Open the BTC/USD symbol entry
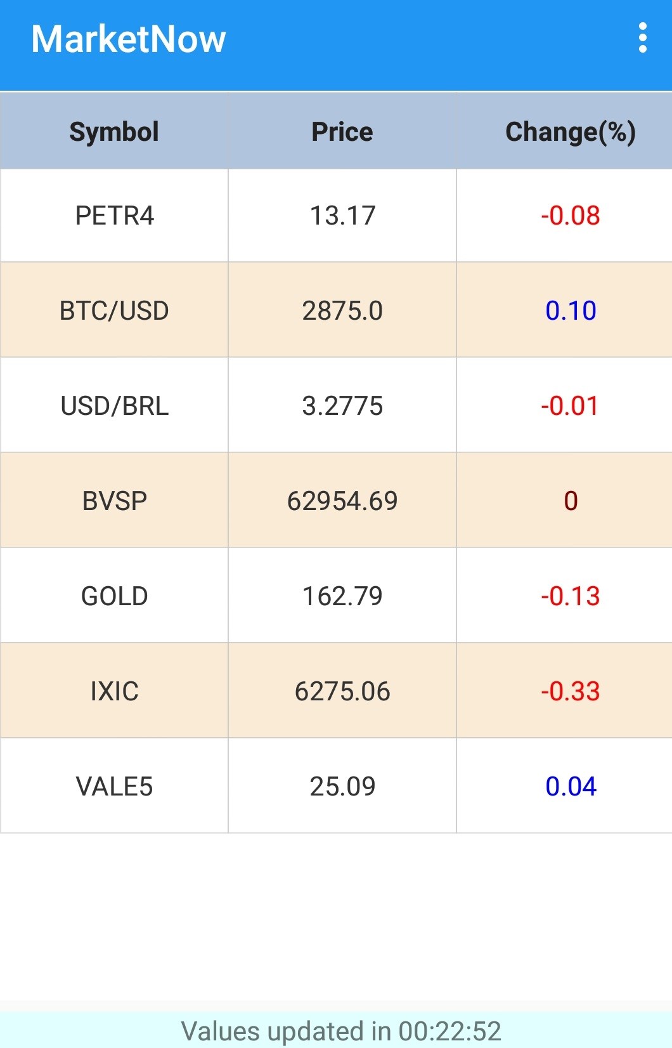This screenshot has width=672, height=1048. tap(114, 311)
